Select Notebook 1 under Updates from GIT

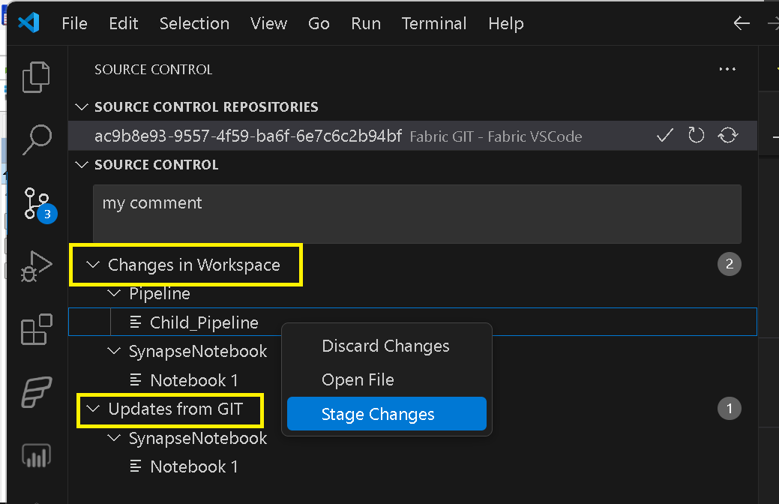pos(193,466)
